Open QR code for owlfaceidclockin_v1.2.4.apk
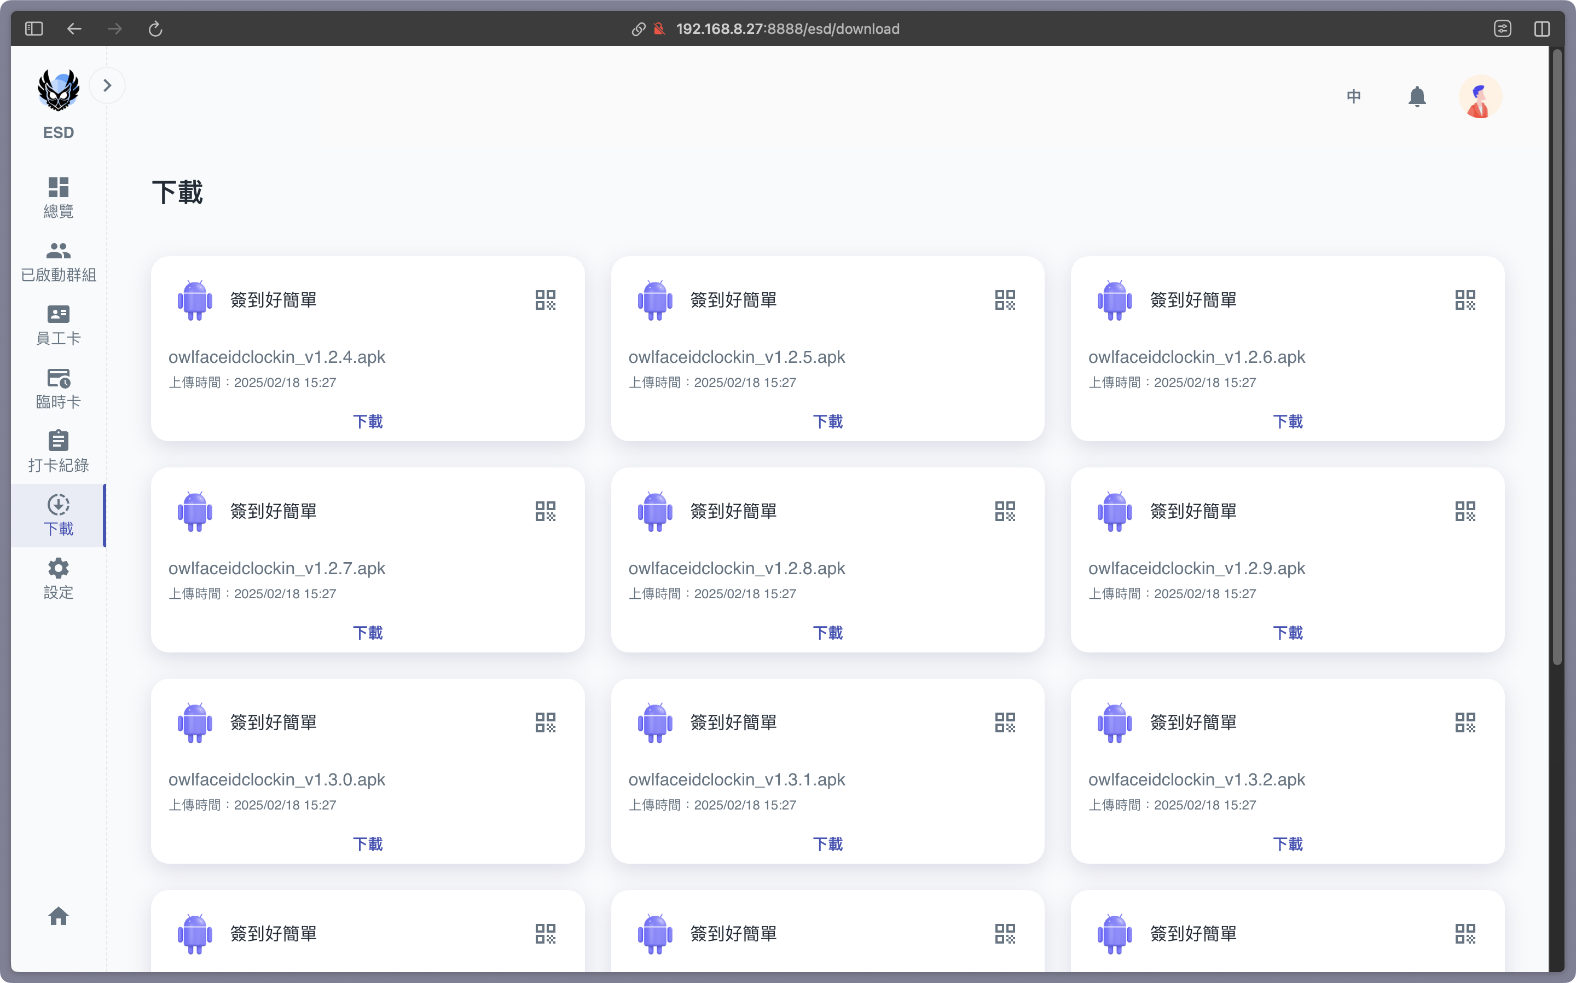This screenshot has width=1576, height=983. pyautogui.click(x=544, y=300)
